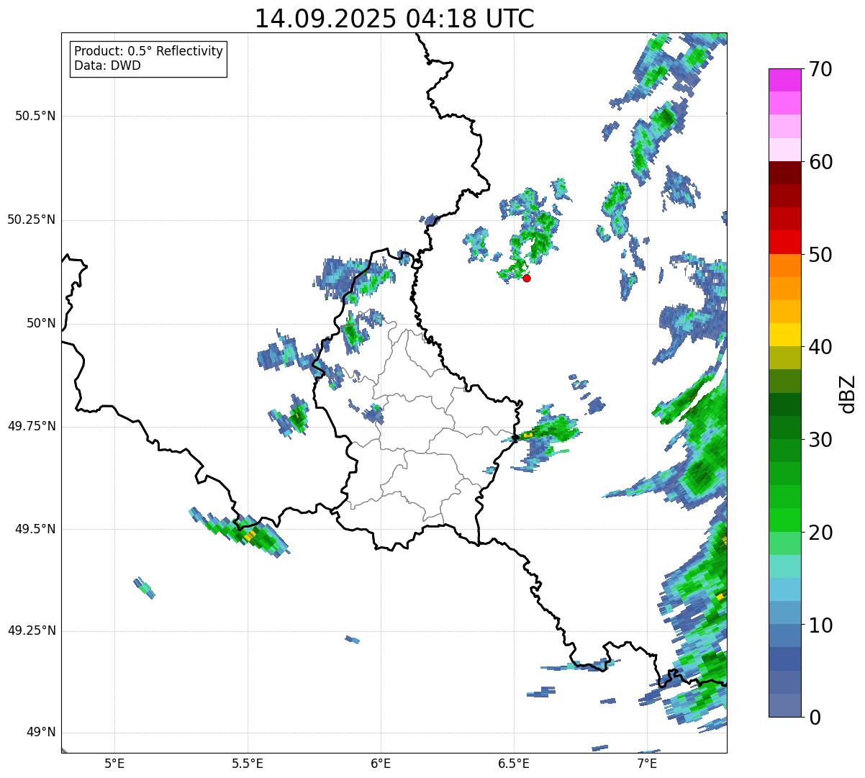Click the 50.25°N latitude label
The width and height of the screenshot is (865, 778).
tap(32, 220)
